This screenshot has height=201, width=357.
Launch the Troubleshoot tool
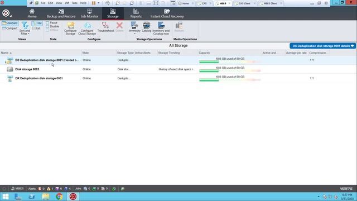(x=105, y=27)
